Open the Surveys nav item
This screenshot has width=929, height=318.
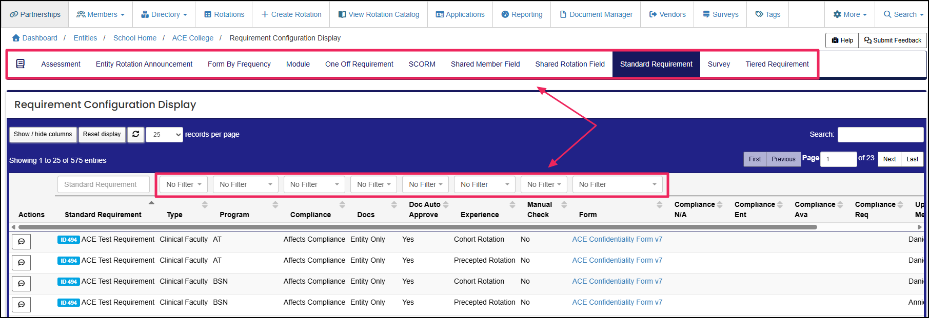pyautogui.click(x=721, y=14)
